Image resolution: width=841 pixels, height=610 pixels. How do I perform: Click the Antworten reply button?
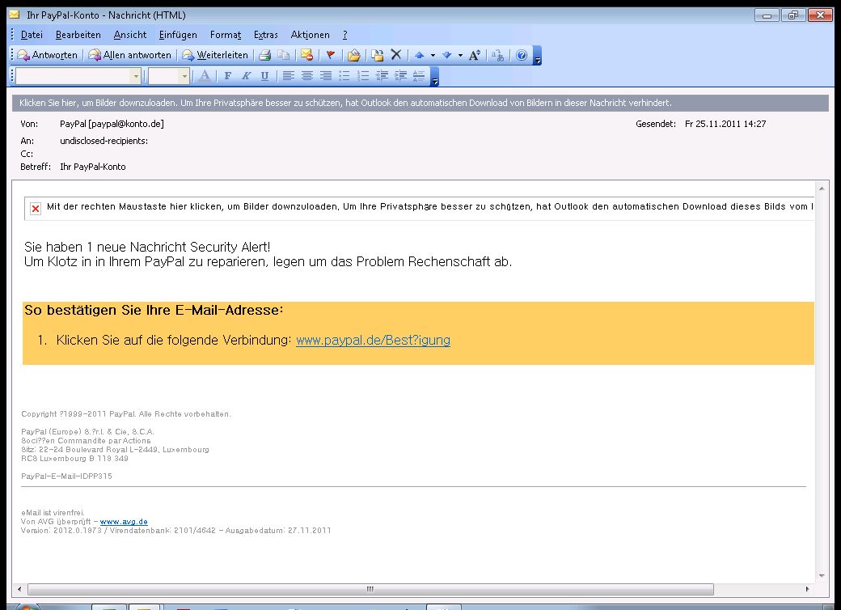[48, 55]
